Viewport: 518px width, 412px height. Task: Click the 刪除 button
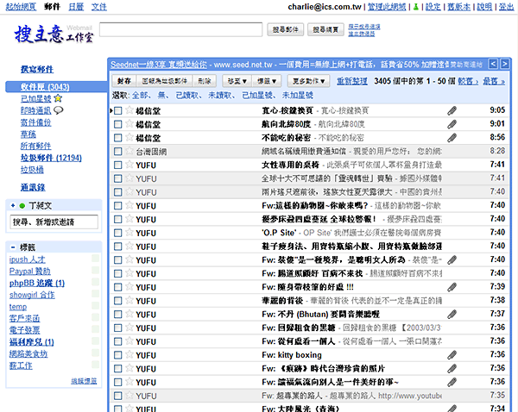click(x=205, y=81)
